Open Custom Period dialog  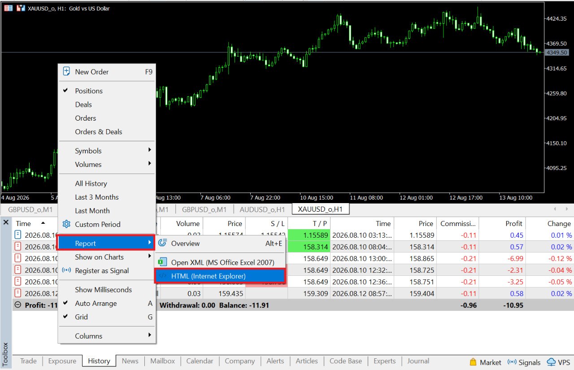pyautogui.click(x=107, y=224)
